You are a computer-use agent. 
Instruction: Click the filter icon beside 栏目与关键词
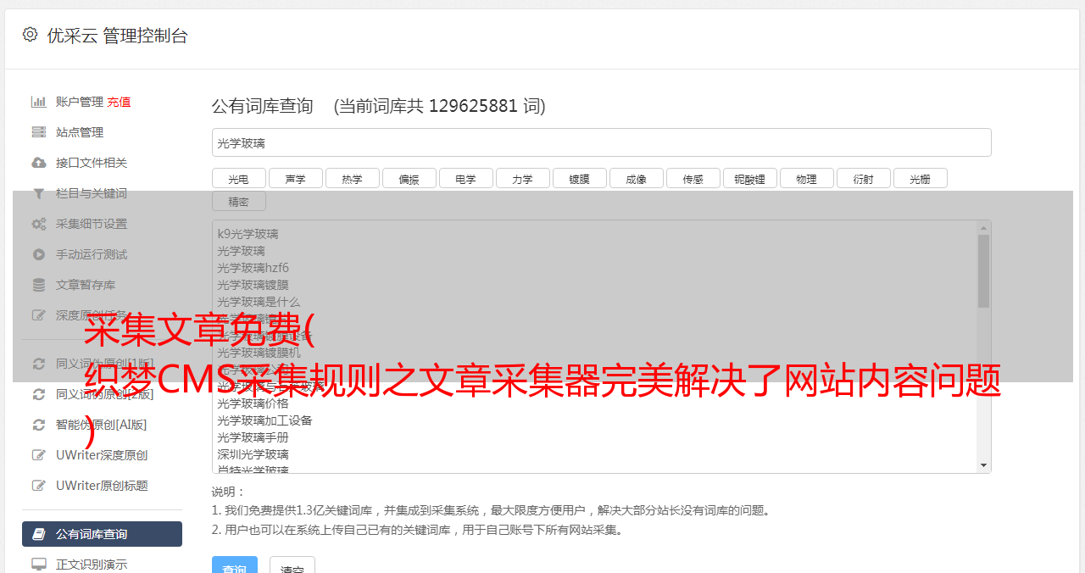38,193
